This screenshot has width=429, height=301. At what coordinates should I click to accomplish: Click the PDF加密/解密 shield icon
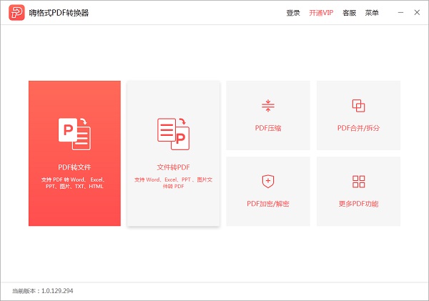tap(268, 182)
